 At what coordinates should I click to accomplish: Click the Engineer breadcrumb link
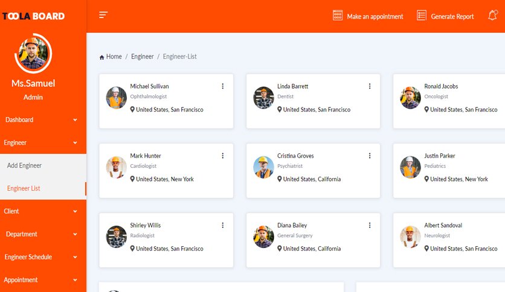142,57
